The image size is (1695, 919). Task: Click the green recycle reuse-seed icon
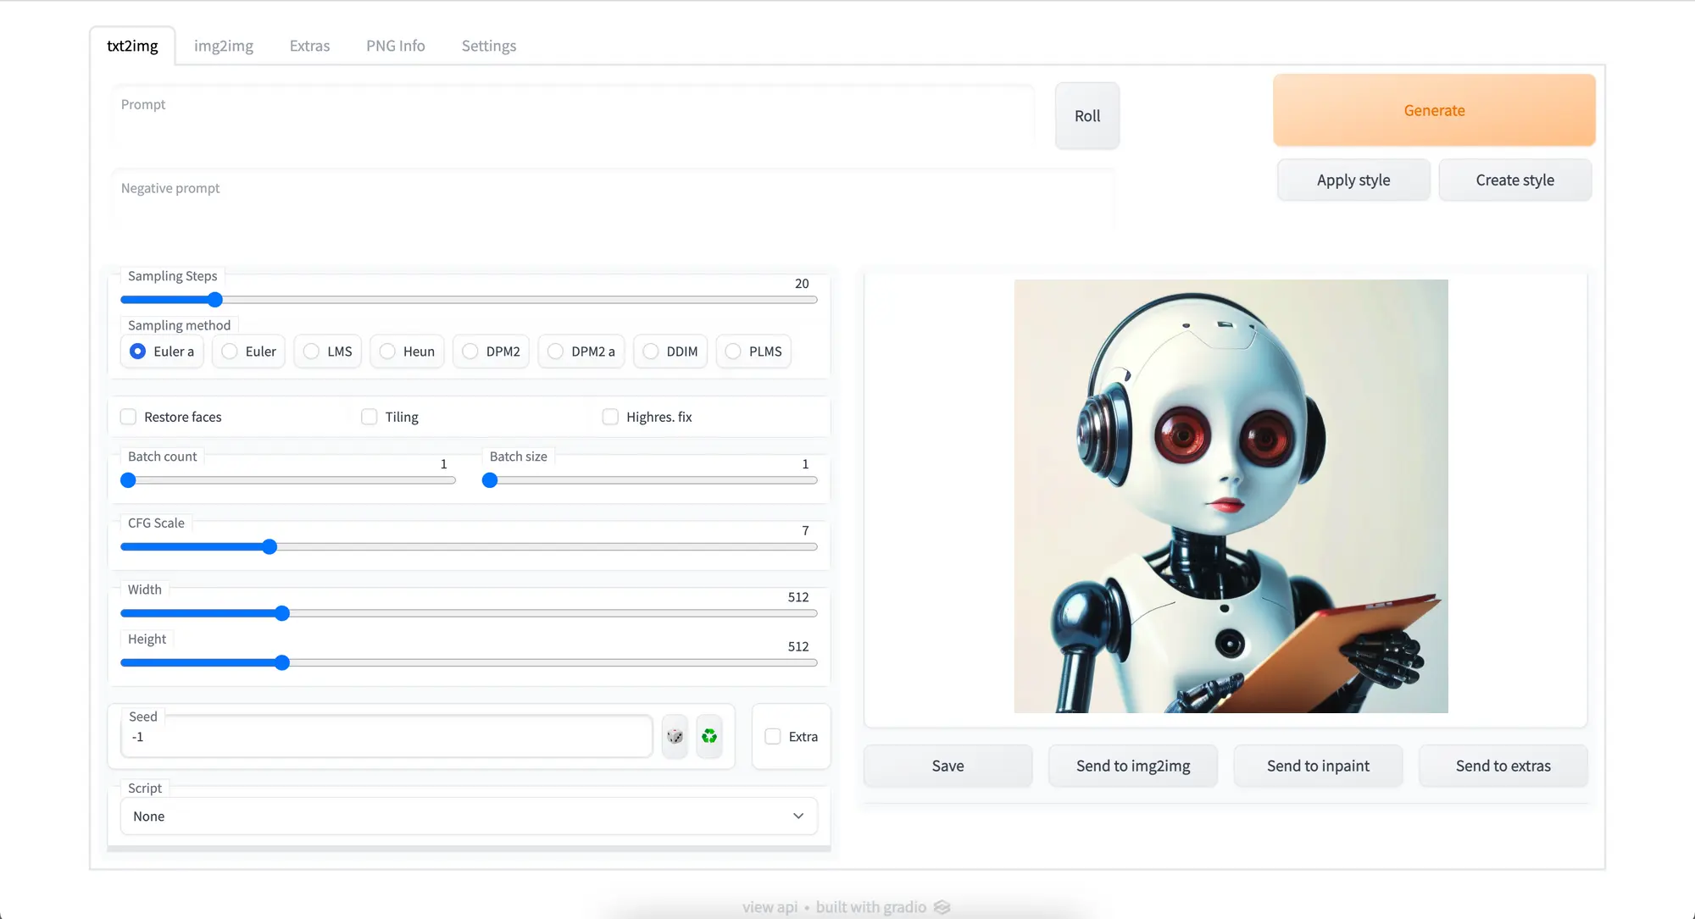(709, 736)
